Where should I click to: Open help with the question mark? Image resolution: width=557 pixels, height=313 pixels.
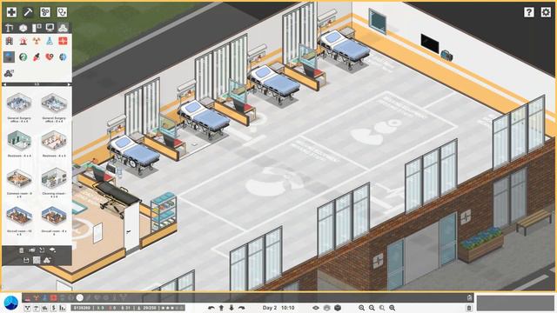(529, 12)
